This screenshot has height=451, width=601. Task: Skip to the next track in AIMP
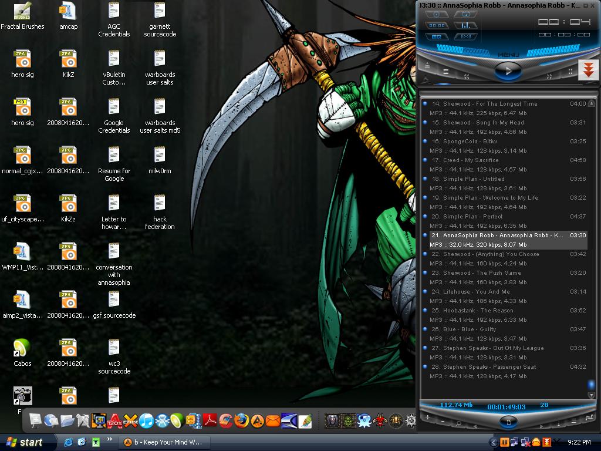click(549, 76)
